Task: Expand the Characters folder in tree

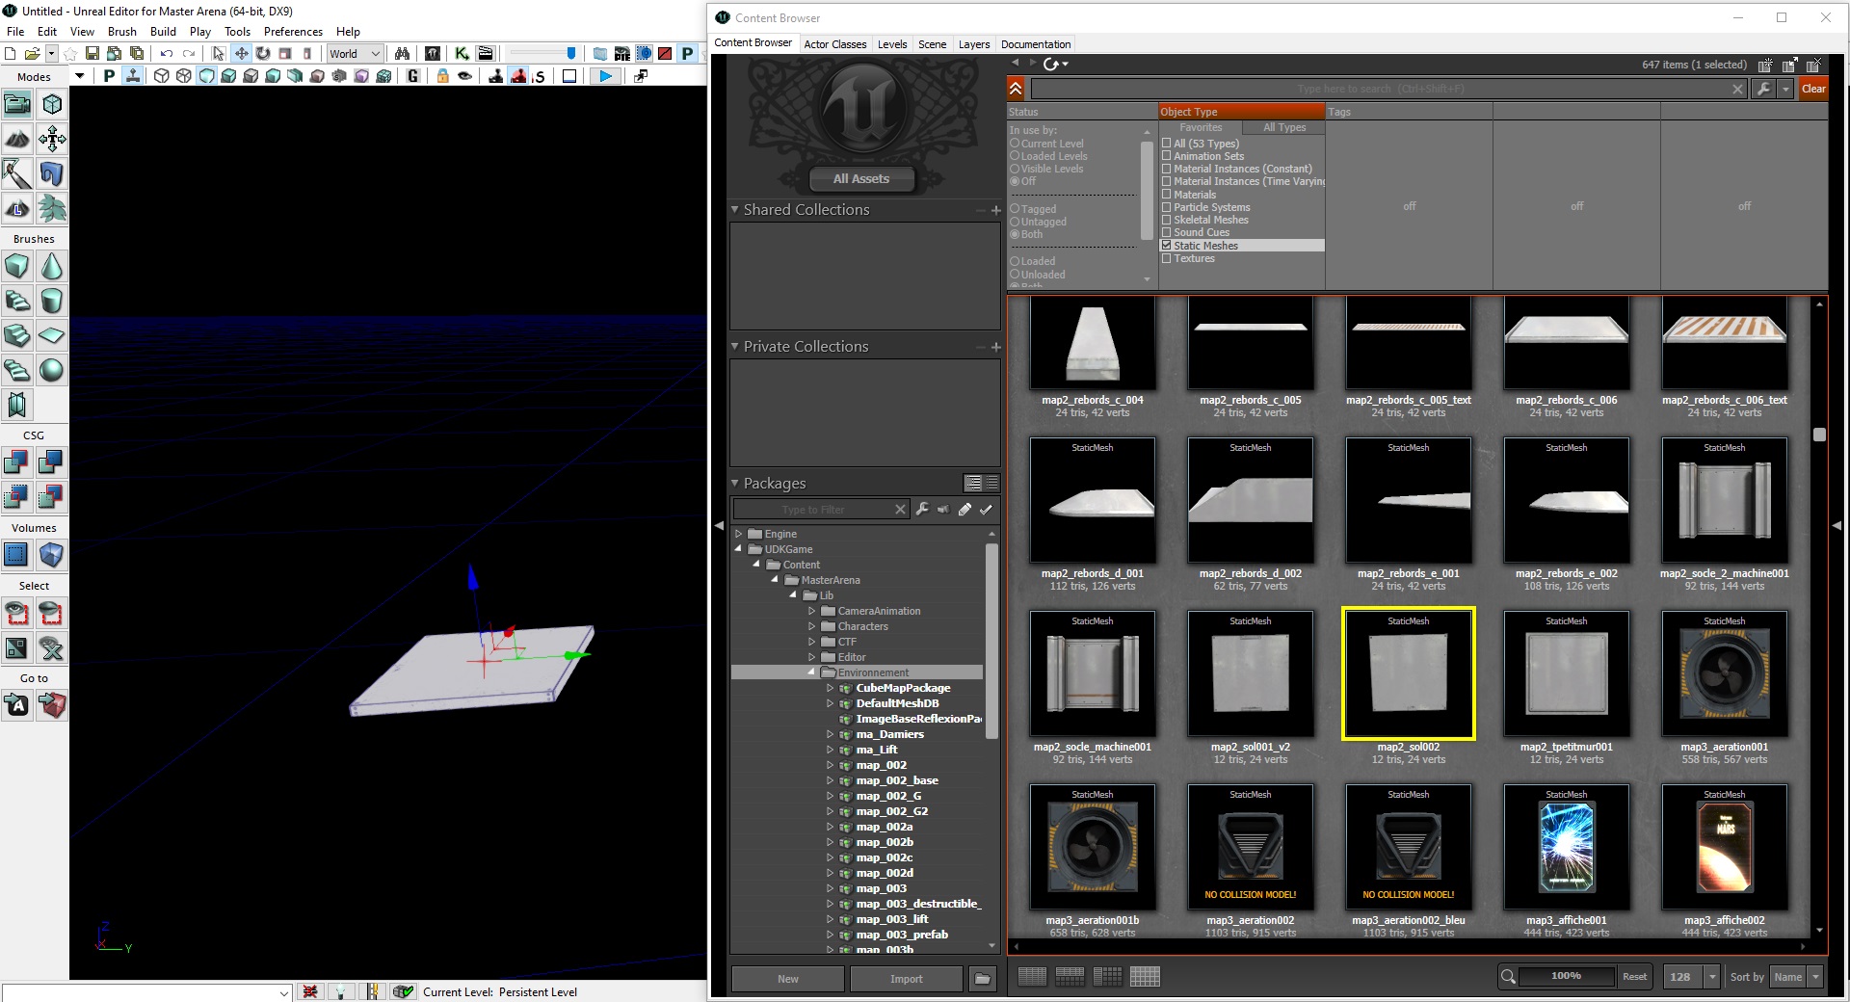Action: click(812, 626)
